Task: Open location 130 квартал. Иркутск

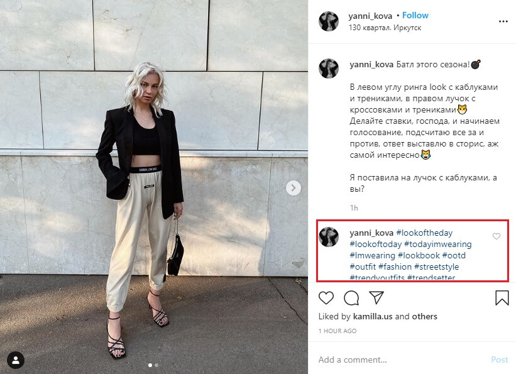Action: coord(385,28)
